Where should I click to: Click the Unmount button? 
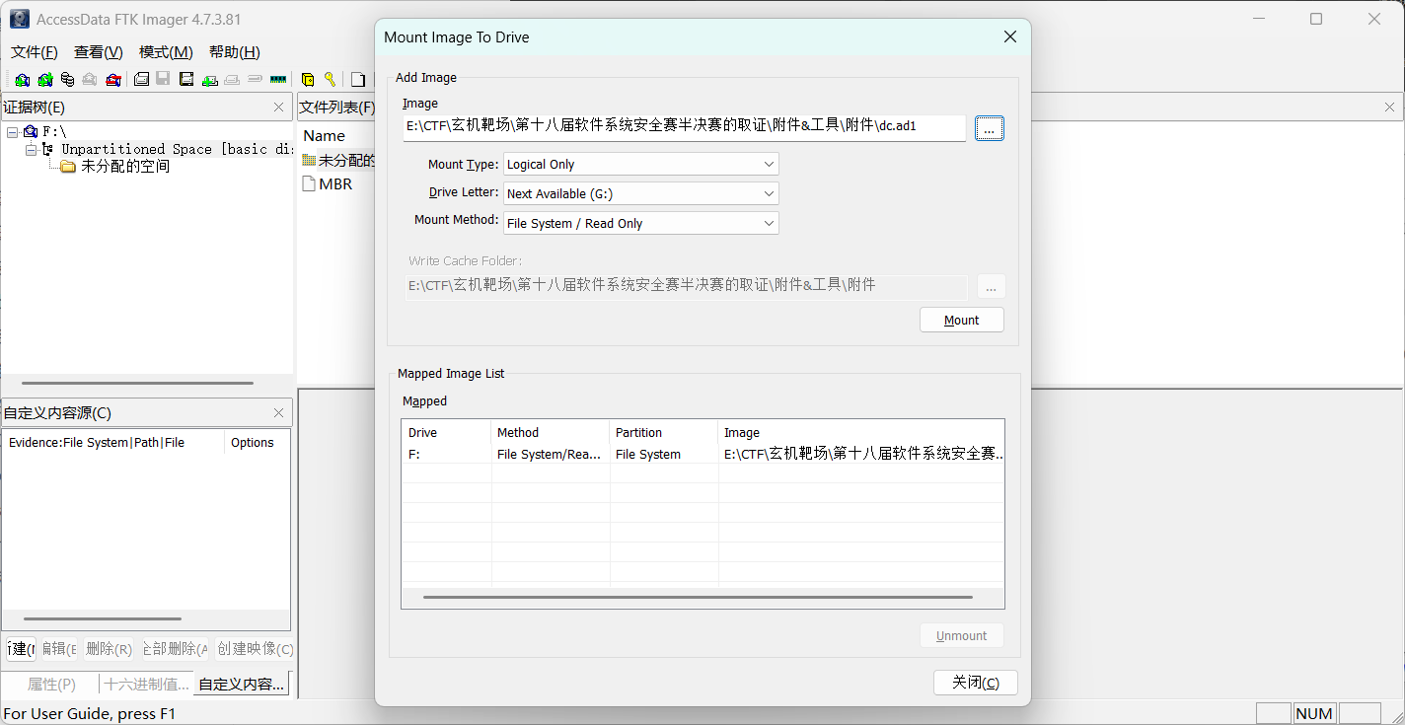pyautogui.click(x=962, y=635)
